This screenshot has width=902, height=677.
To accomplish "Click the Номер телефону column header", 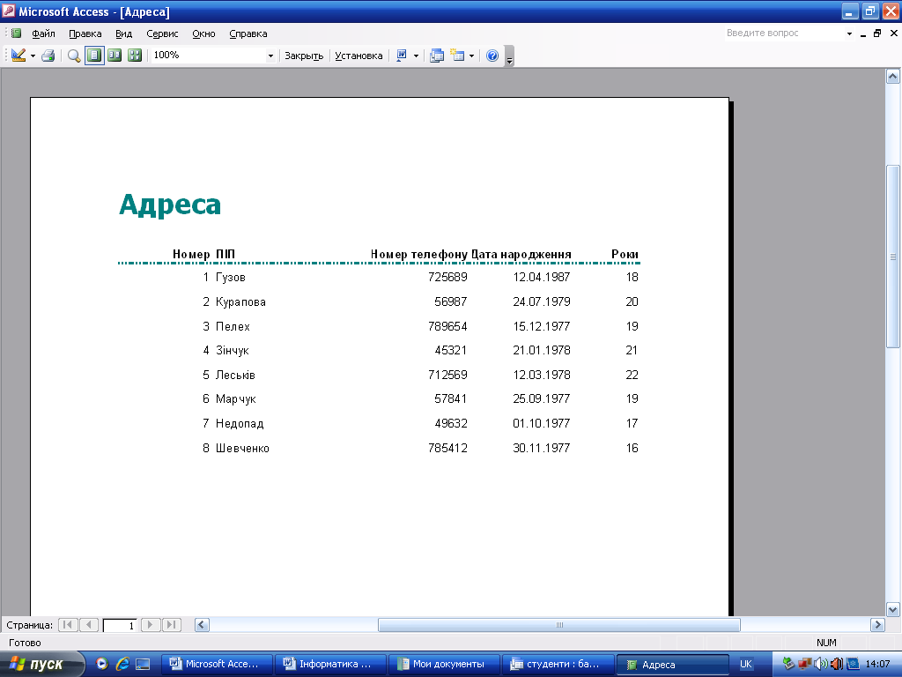I will (x=418, y=254).
